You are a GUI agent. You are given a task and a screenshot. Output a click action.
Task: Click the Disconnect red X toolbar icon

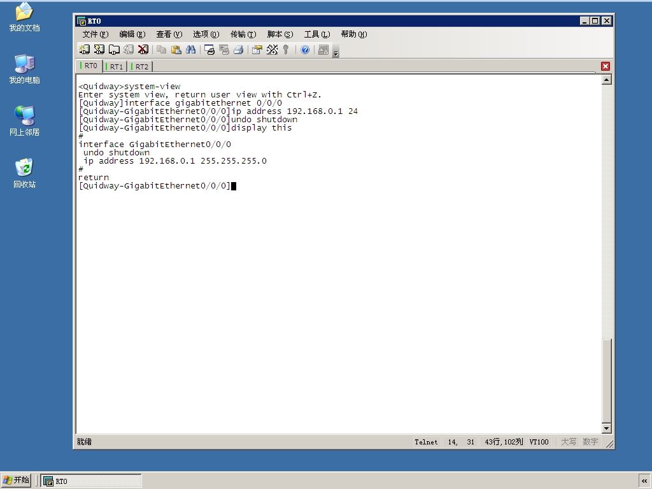[x=143, y=50]
